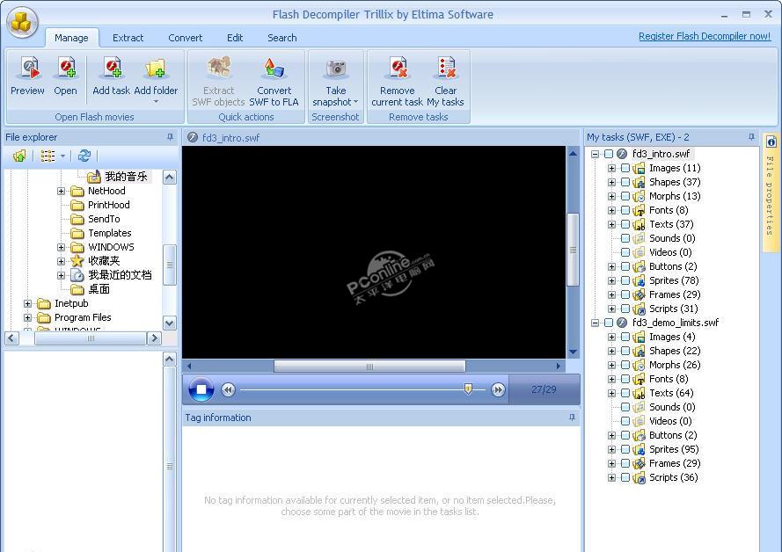Click the playback position slider handle

(468, 389)
